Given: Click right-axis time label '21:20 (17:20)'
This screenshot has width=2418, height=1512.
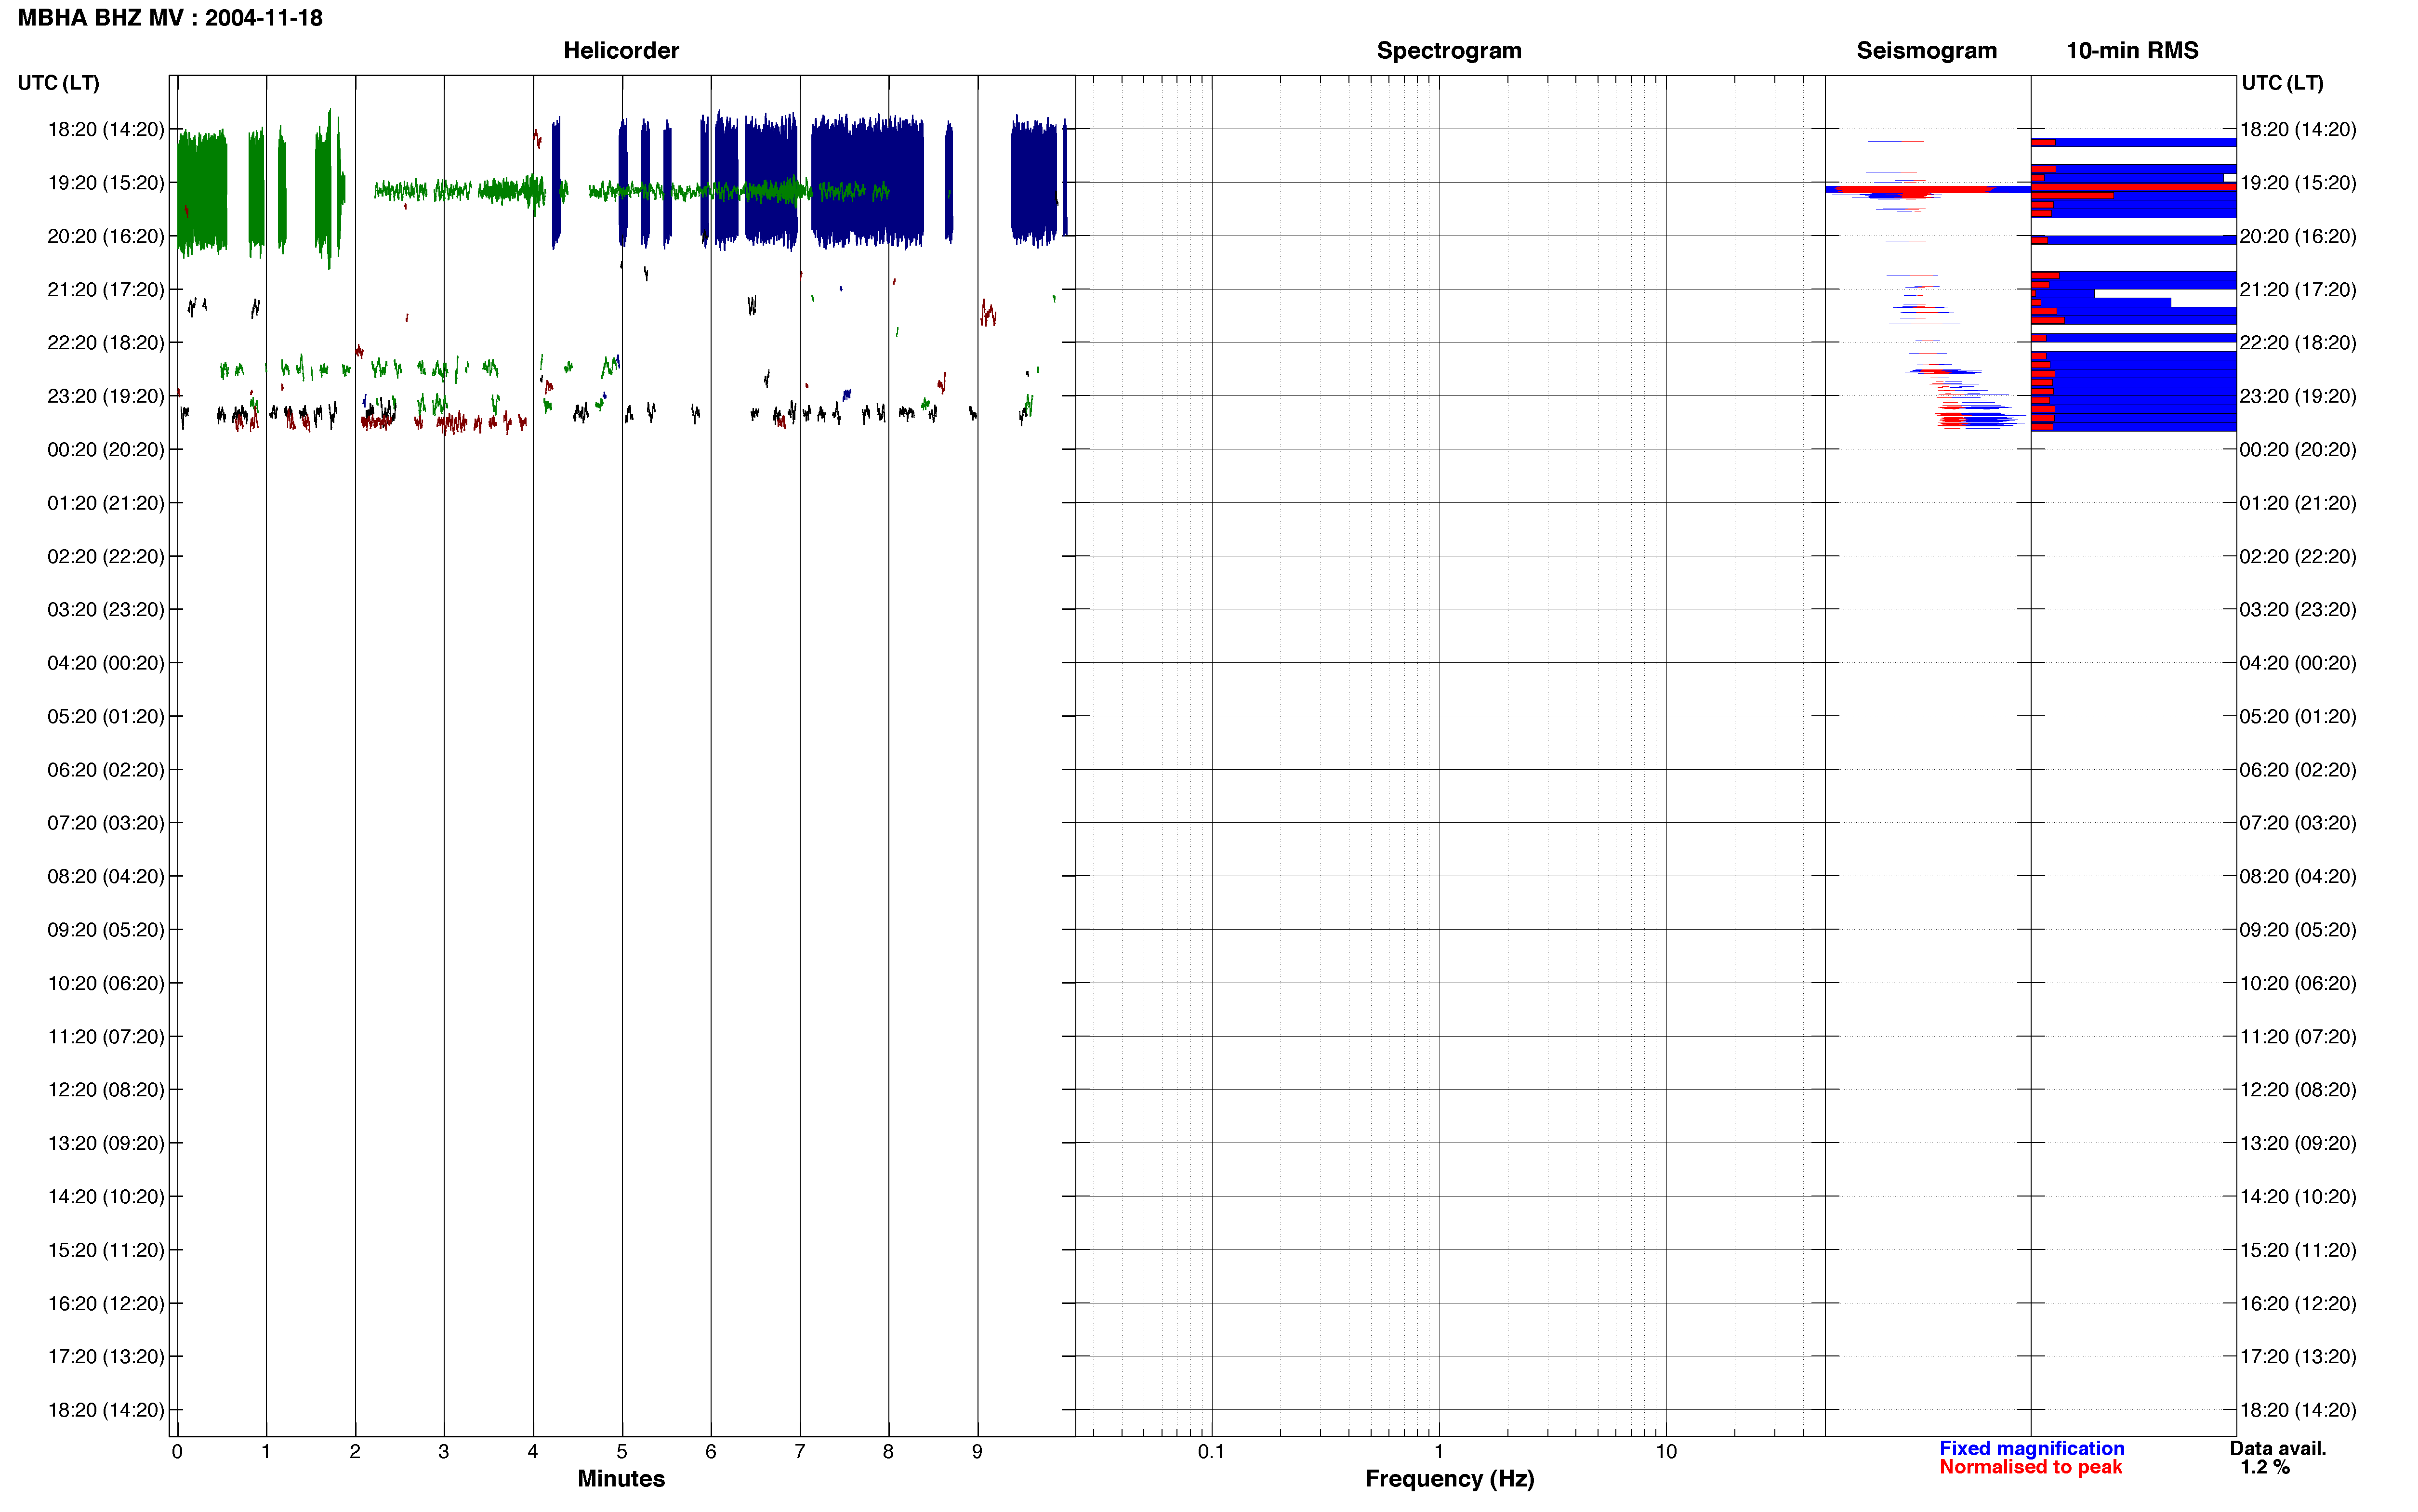Looking at the screenshot, I should (x=2298, y=289).
